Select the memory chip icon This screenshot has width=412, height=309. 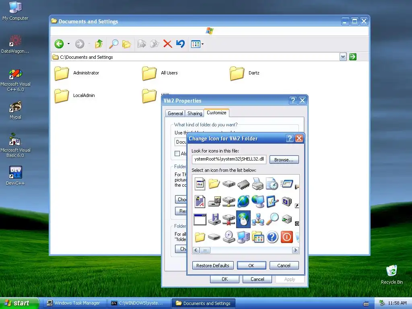[243, 184]
